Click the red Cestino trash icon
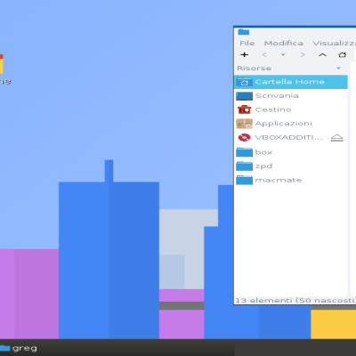The width and height of the screenshot is (356, 356). (x=244, y=109)
